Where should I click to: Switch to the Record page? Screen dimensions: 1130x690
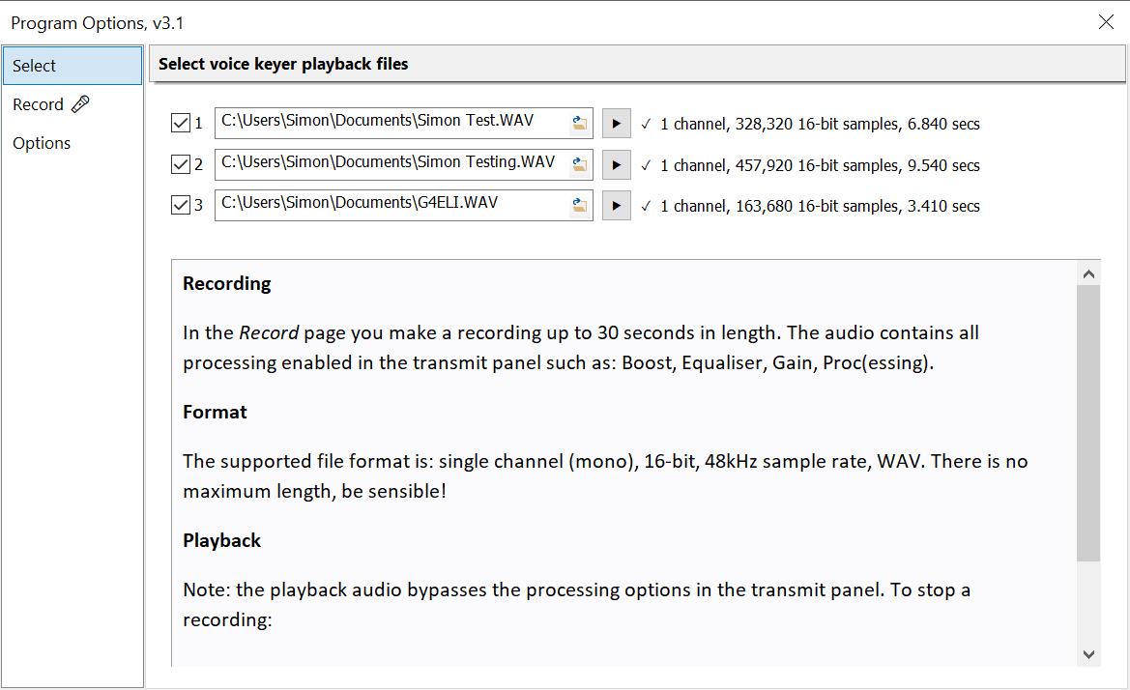[39, 104]
